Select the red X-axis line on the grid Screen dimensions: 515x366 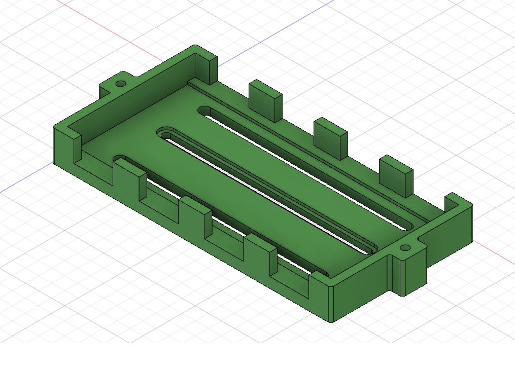(x=109, y=30)
